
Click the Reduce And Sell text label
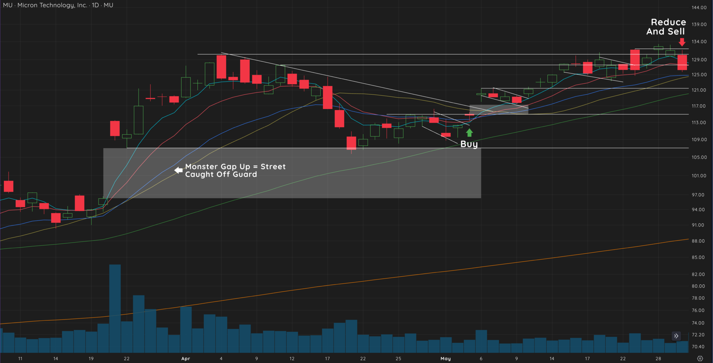[x=667, y=27]
